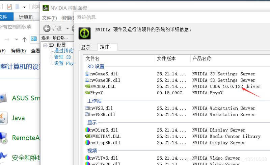
Task: Select the NVIDIA PhysX product name
Action: click(x=207, y=93)
